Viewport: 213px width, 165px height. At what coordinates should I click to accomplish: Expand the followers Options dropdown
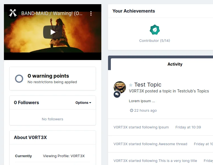[83, 103]
